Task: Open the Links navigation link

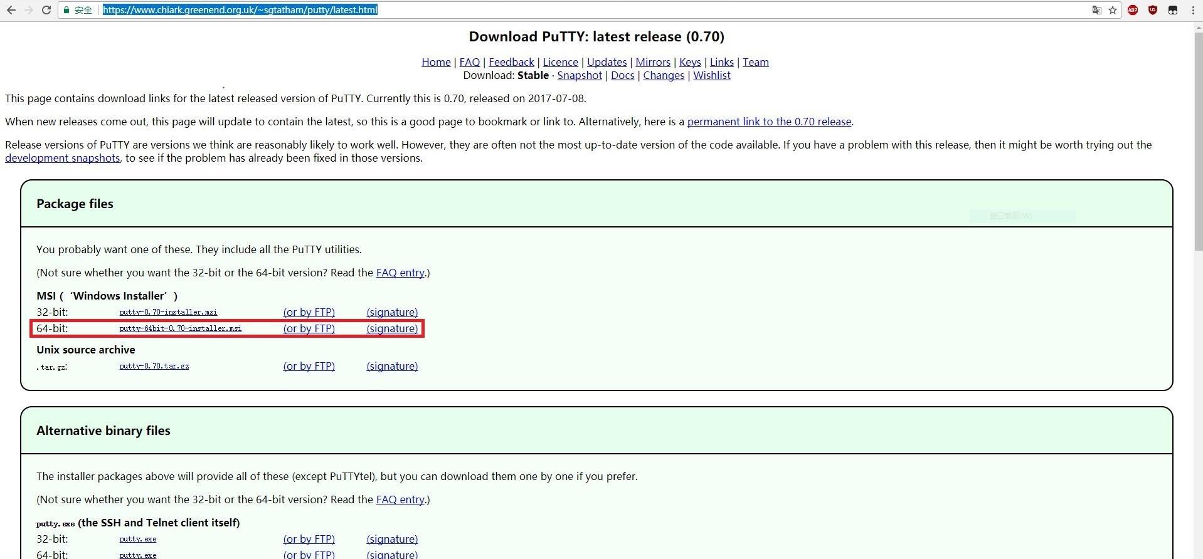Action: pyautogui.click(x=721, y=62)
